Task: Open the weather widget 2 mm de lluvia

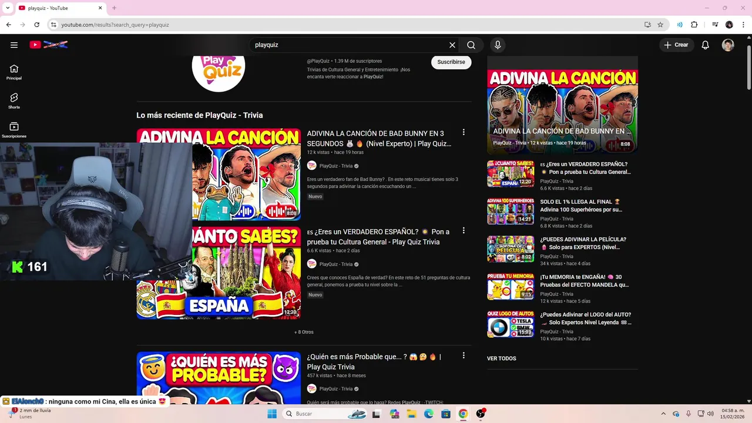Action: pyautogui.click(x=31, y=414)
